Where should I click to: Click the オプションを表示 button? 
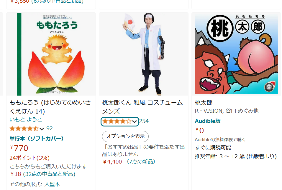(x=125, y=136)
